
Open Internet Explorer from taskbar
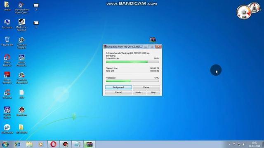[17, 144]
